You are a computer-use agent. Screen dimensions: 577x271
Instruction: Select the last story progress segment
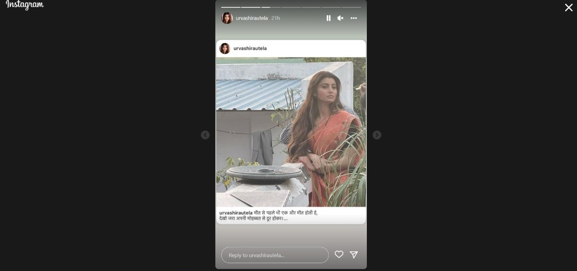(x=351, y=7)
